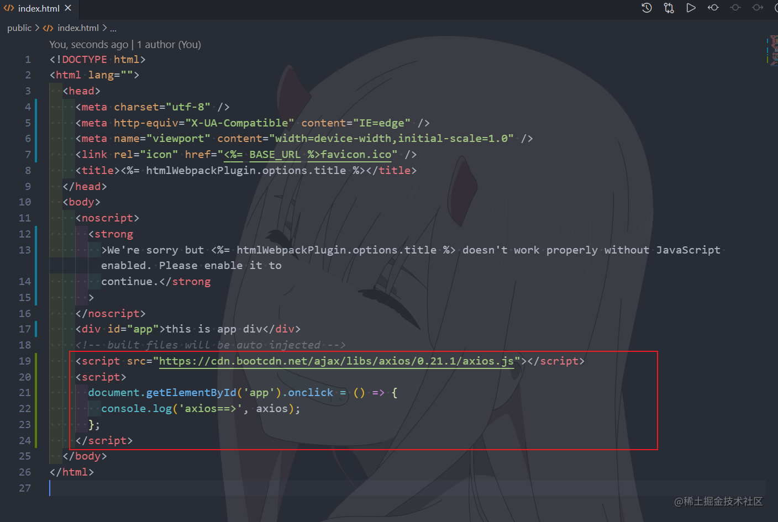Open the previous revision using the left-arrow commit icon
Screen dimensions: 778x522
pos(713,8)
